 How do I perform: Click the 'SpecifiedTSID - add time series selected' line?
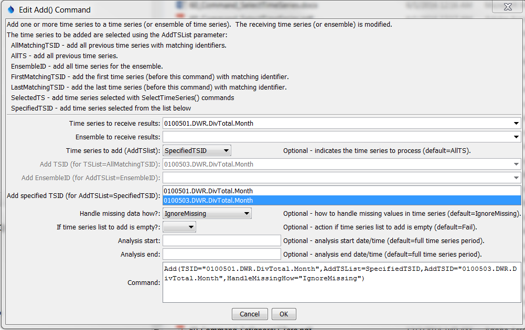tap(101, 108)
